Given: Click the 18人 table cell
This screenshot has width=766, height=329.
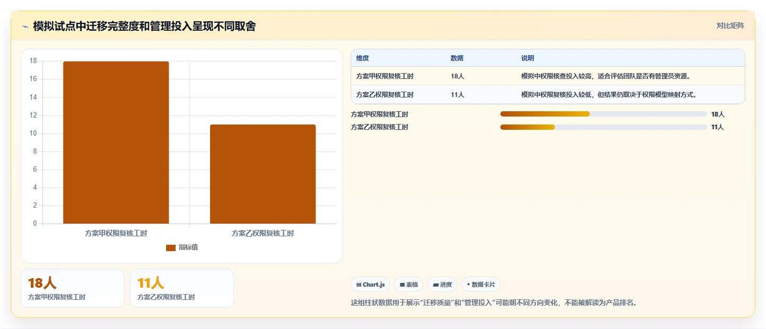Looking at the screenshot, I should coord(457,76).
